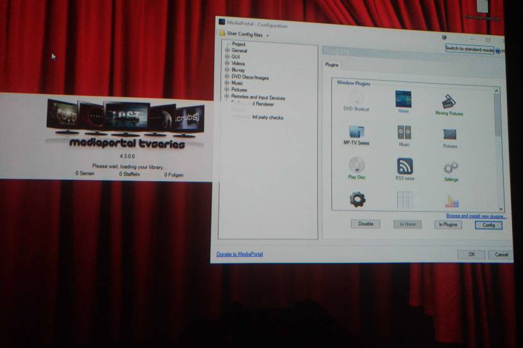The width and height of the screenshot is (523, 348).
Task: Select the MP-TV Series plugin icon
Action: (356, 132)
